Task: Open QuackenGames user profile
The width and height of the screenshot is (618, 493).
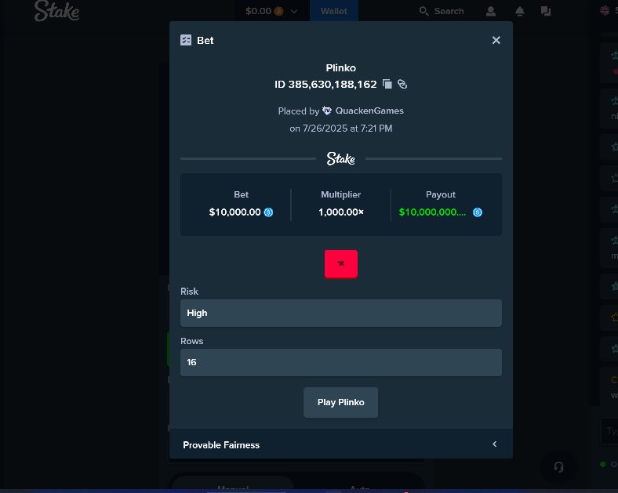Action: [x=369, y=111]
